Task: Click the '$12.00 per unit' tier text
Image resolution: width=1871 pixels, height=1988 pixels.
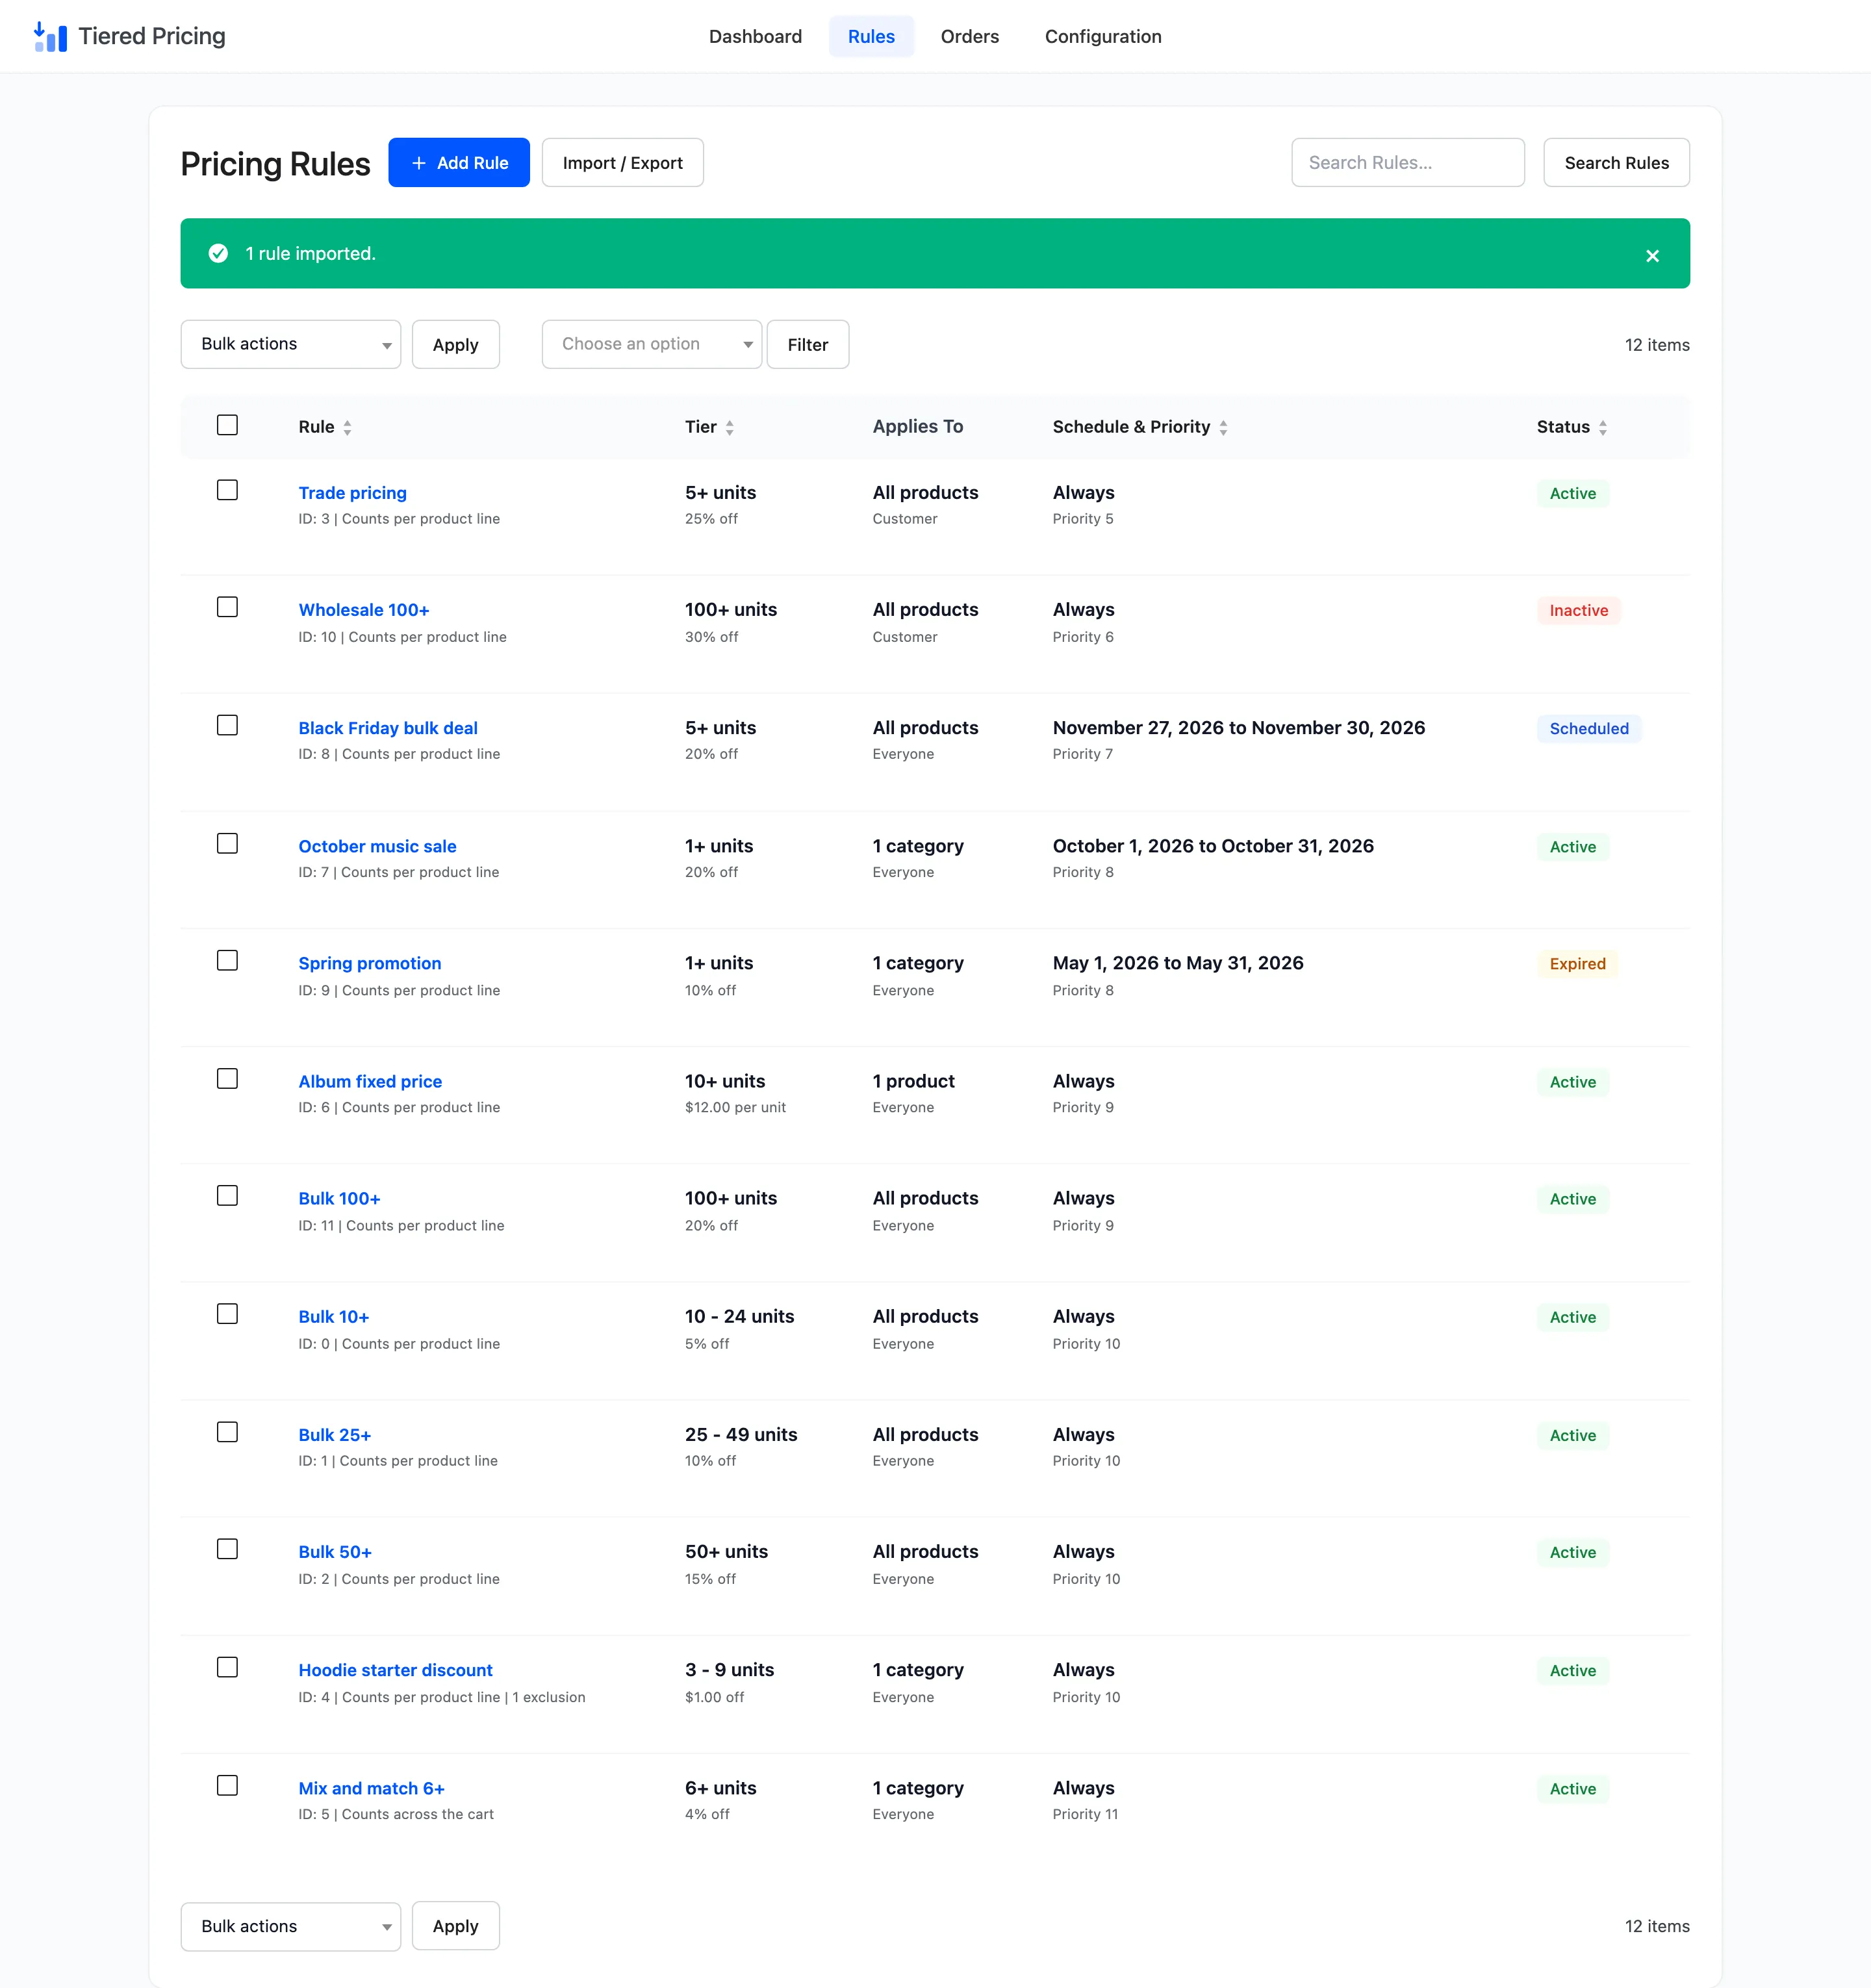Action: tap(735, 1107)
